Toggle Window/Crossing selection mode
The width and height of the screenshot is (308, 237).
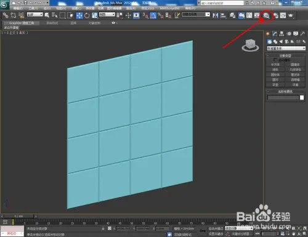70,15
